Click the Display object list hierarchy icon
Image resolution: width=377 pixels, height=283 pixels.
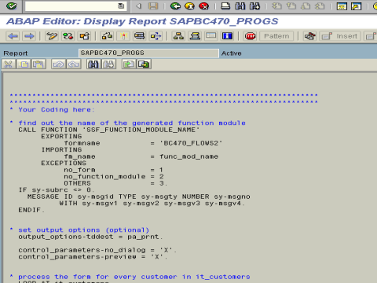178,36
